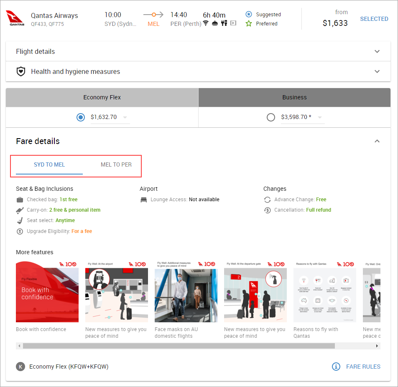Click the power outlet amenity icon
Image resolution: width=398 pixels, height=387 pixels.
coord(224,23)
